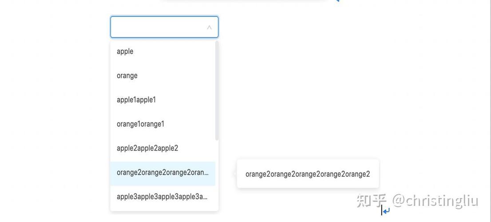Click the ellipsis of the apple3 option
This screenshot has height=222, width=491.
[205, 198]
